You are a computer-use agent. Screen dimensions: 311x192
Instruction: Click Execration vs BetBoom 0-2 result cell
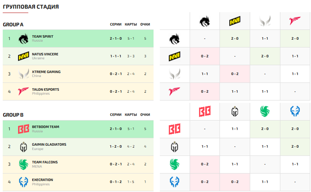pos(205,182)
